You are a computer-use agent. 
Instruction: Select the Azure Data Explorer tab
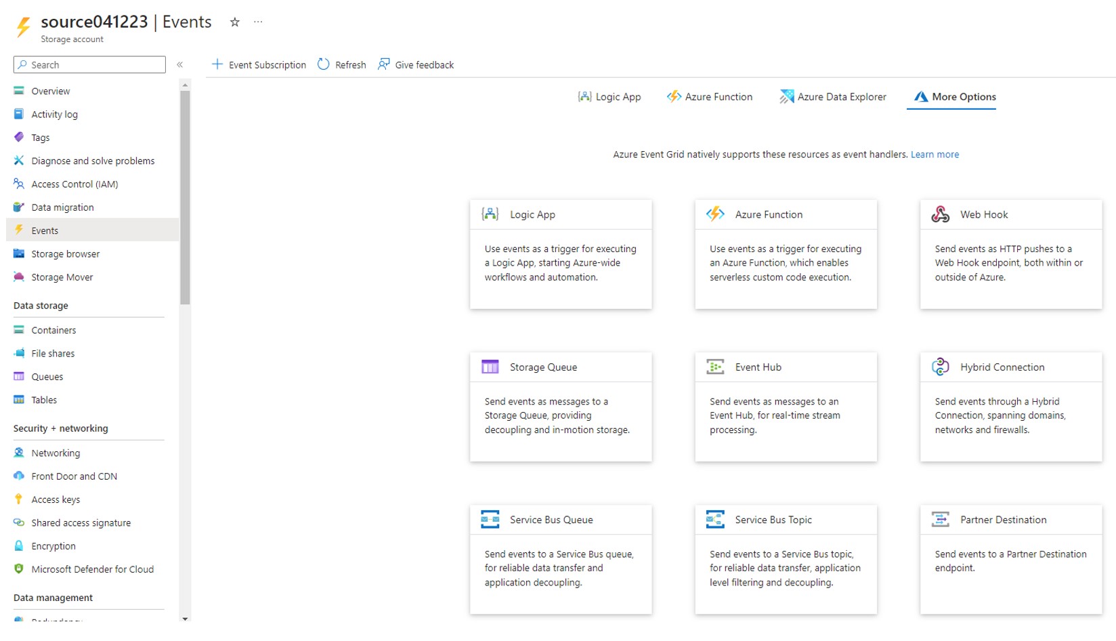click(833, 97)
